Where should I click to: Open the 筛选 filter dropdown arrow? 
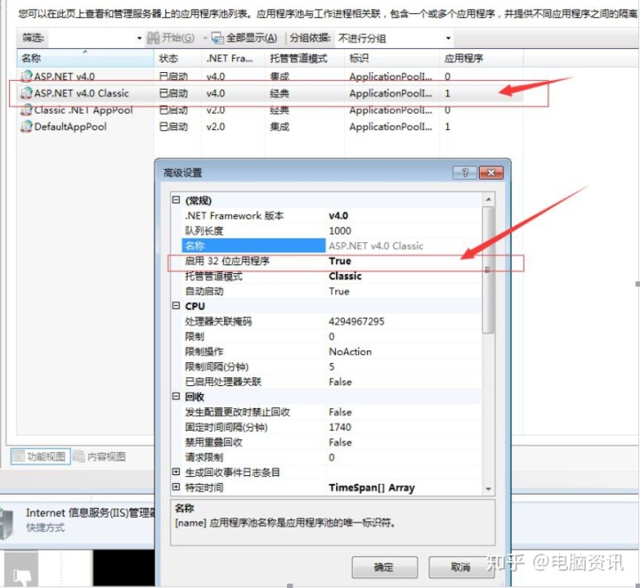tap(140, 38)
